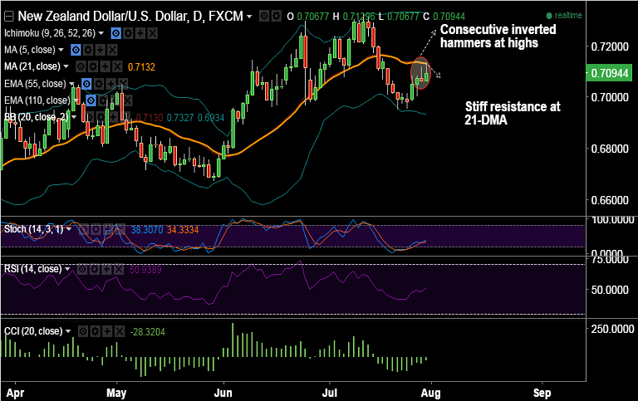This screenshot has height=401, width=638.
Task: Toggle visibility eye for Ichimoku indicator
Action: (x=116, y=33)
